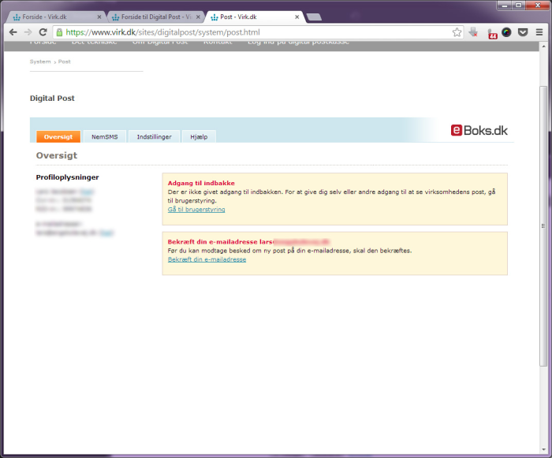Go back with the browser back arrow
552x458 pixels.
pos(13,32)
